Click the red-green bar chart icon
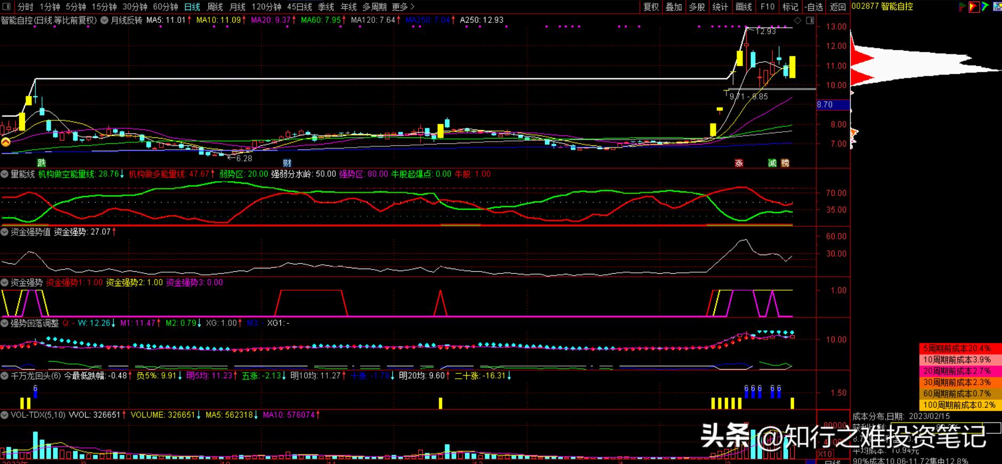 tap(962, 7)
